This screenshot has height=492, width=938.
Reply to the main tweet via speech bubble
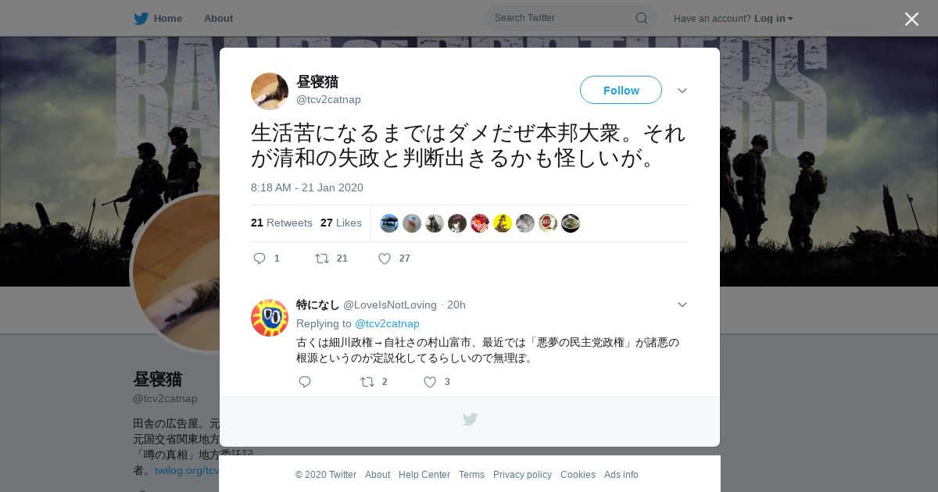[x=260, y=258]
